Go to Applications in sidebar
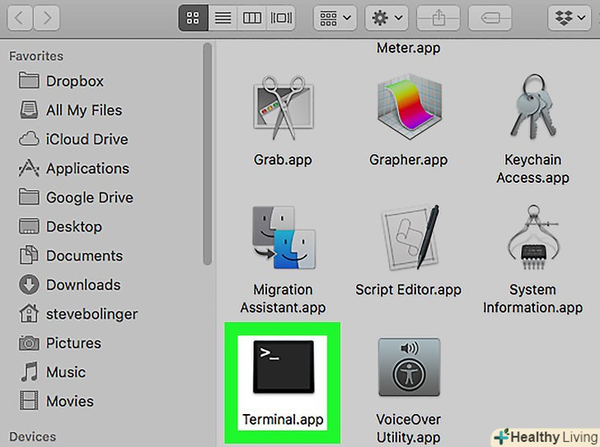 click(74, 168)
